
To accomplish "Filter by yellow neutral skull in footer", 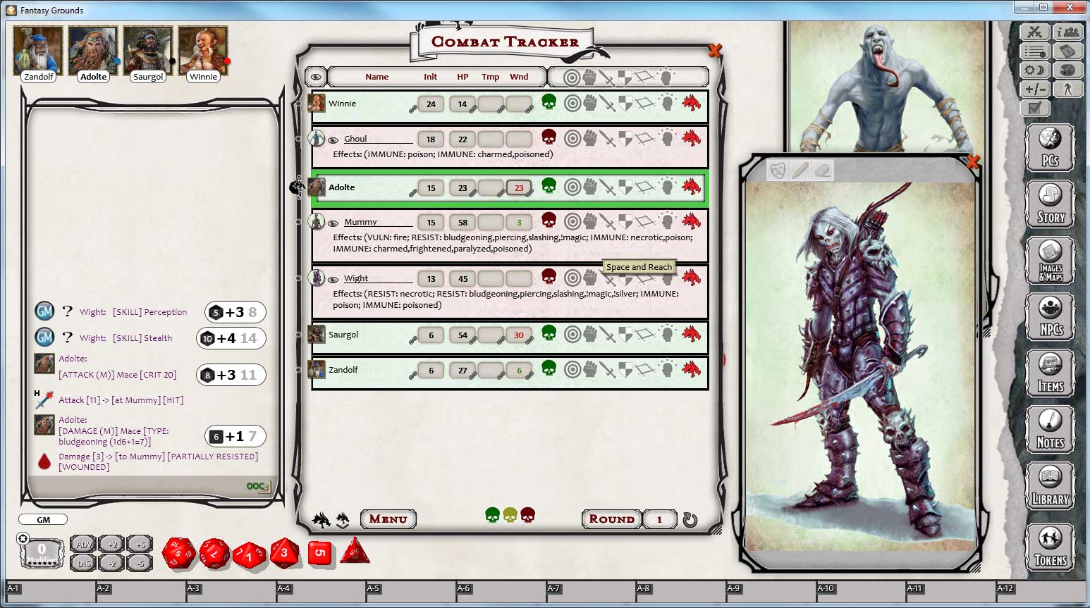I will coord(510,516).
